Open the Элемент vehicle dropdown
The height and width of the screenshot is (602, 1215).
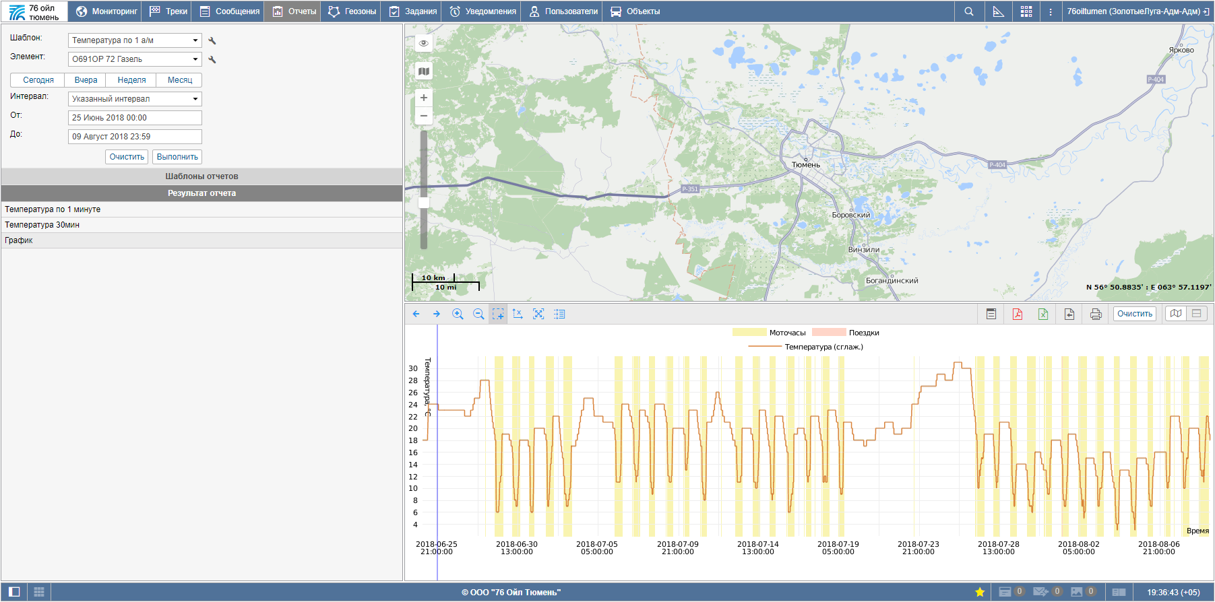pyautogui.click(x=135, y=59)
